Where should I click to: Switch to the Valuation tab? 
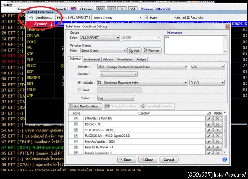tap(108, 59)
